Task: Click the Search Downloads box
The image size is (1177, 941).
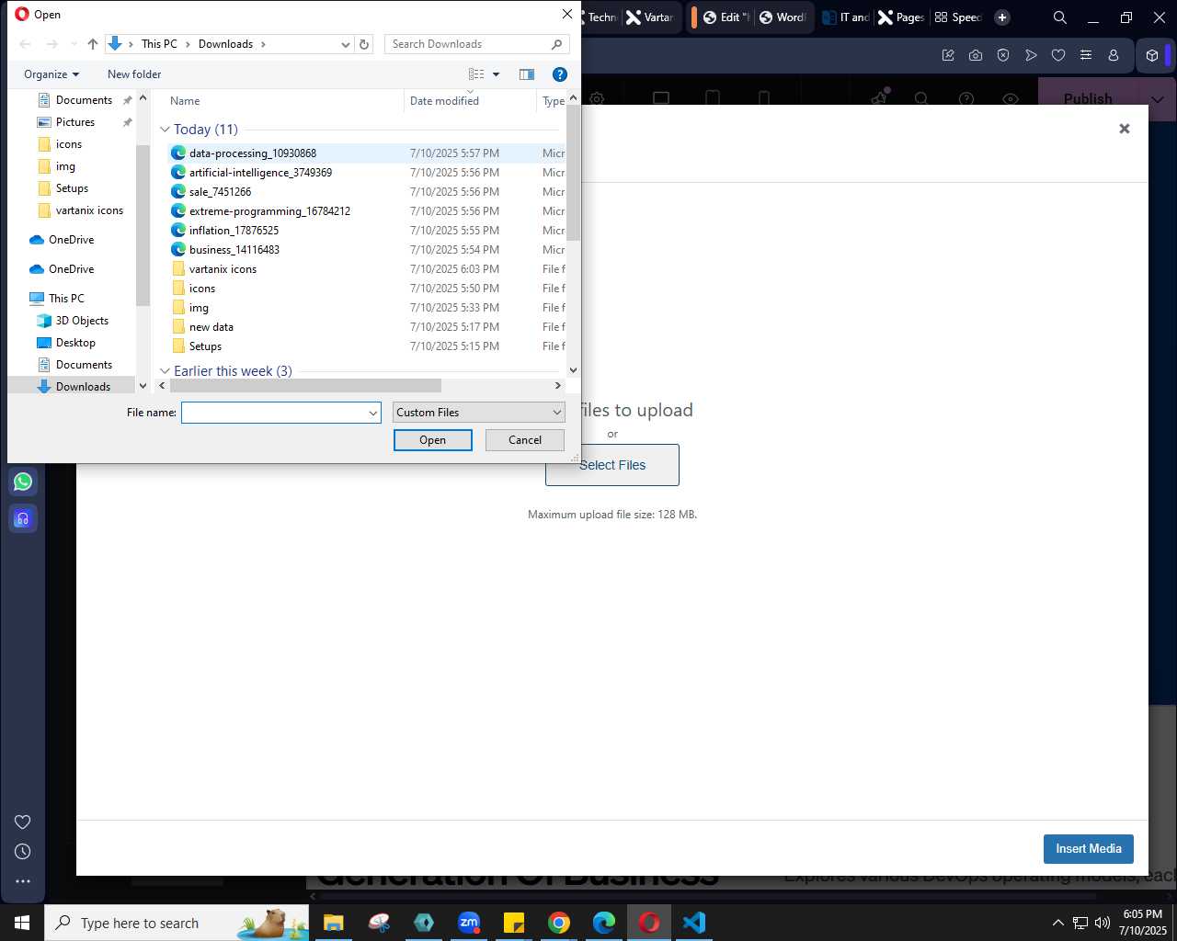Action: tap(476, 44)
